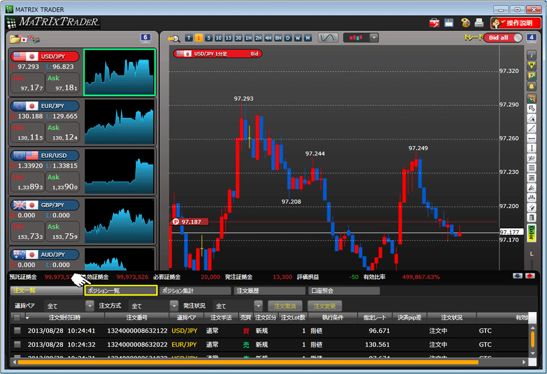
Task: Expand the candlestick chart type dropdown
Action: (374, 38)
